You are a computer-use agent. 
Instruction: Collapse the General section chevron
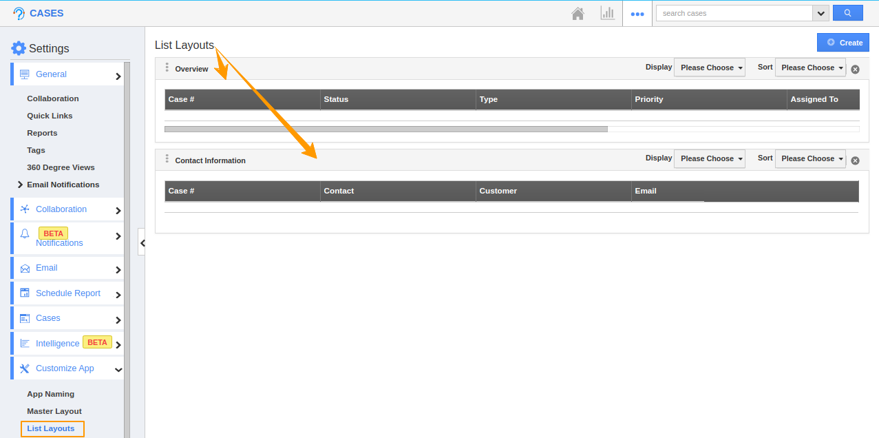pos(118,76)
